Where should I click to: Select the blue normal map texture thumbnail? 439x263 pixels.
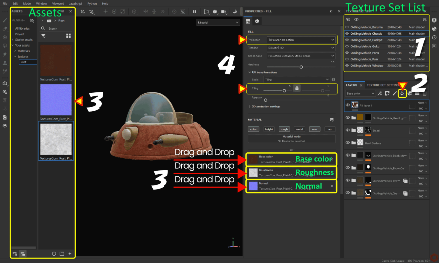point(56,100)
